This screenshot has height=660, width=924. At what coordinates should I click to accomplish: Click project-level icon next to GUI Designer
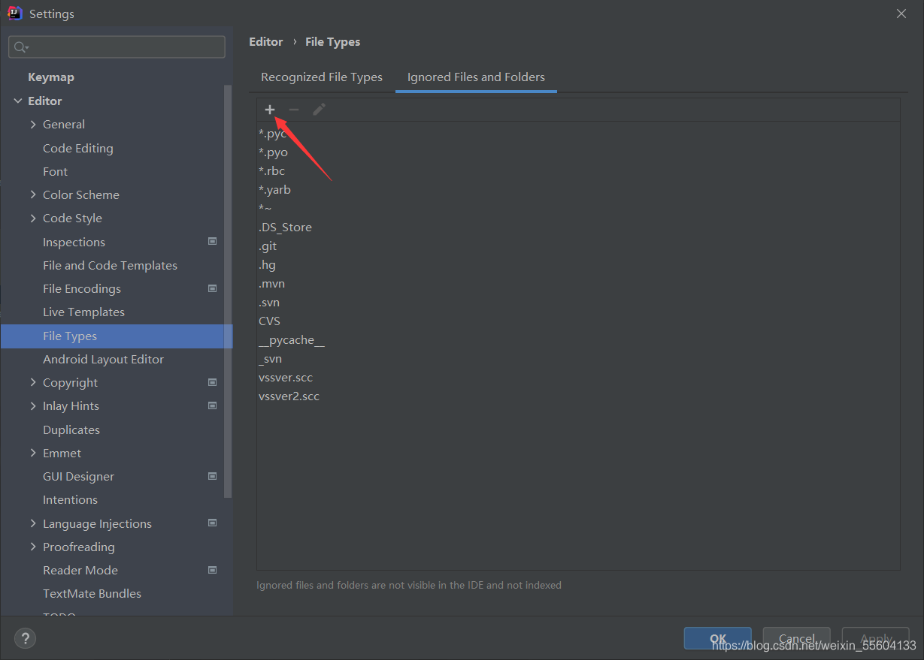[213, 476]
